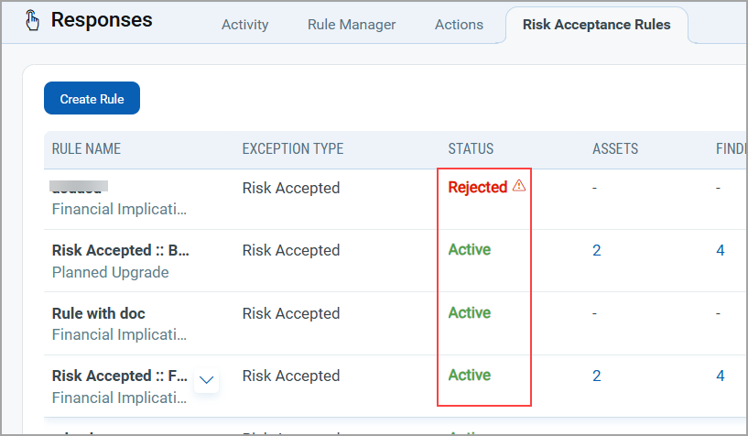The height and width of the screenshot is (436, 748).
Task: Expand the chevron on the Risk Accepted row
Action: (x=207, y=380)
